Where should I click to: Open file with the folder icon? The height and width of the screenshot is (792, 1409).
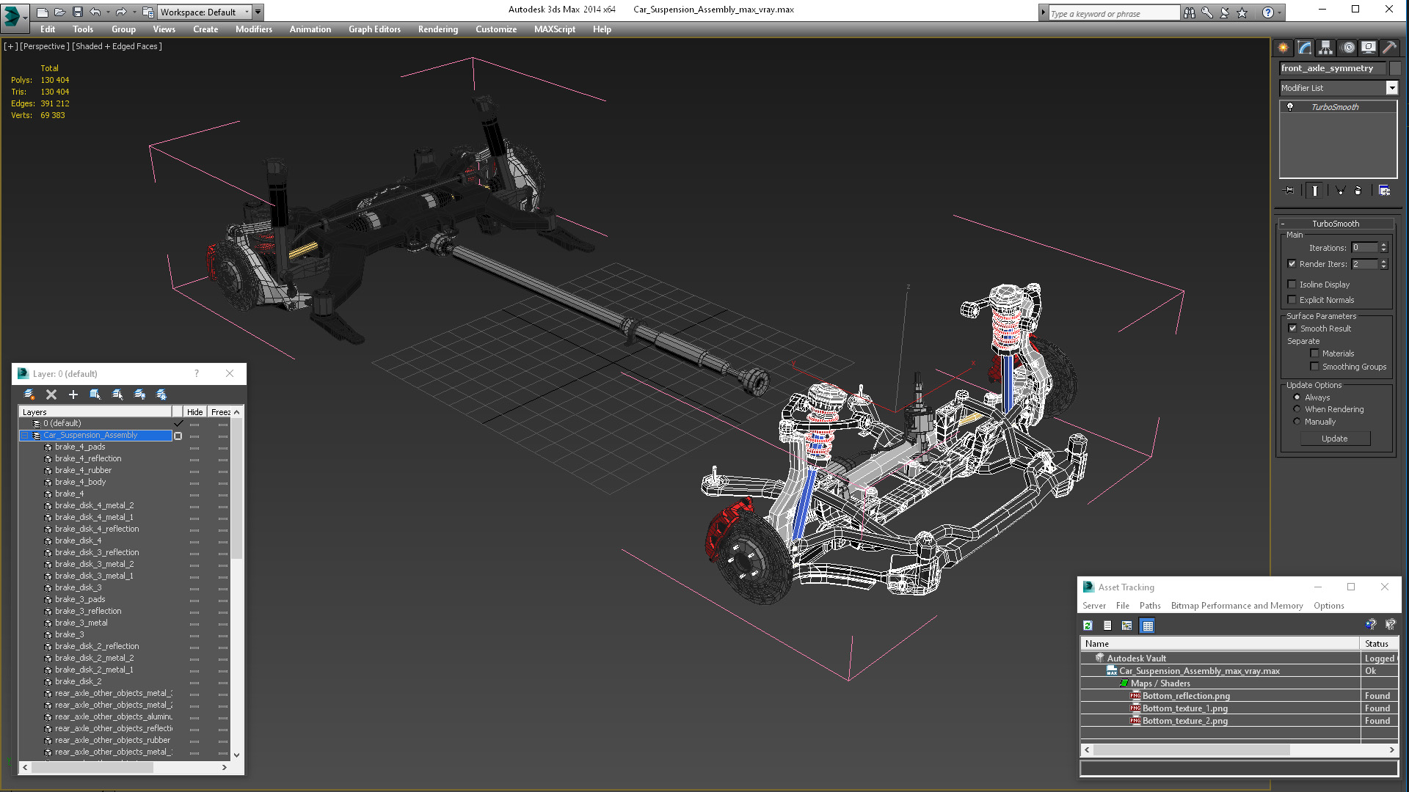point(60,12)
